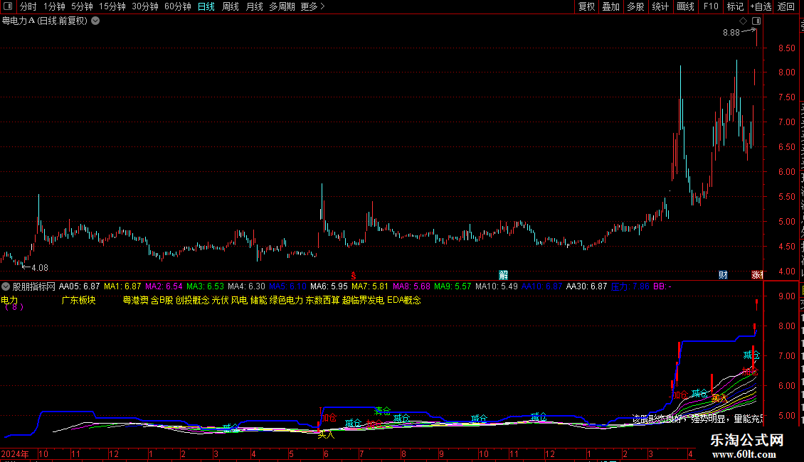Click the 储能 concept label
This screenshot has height=462, width=804.
[x=258, y=300]
